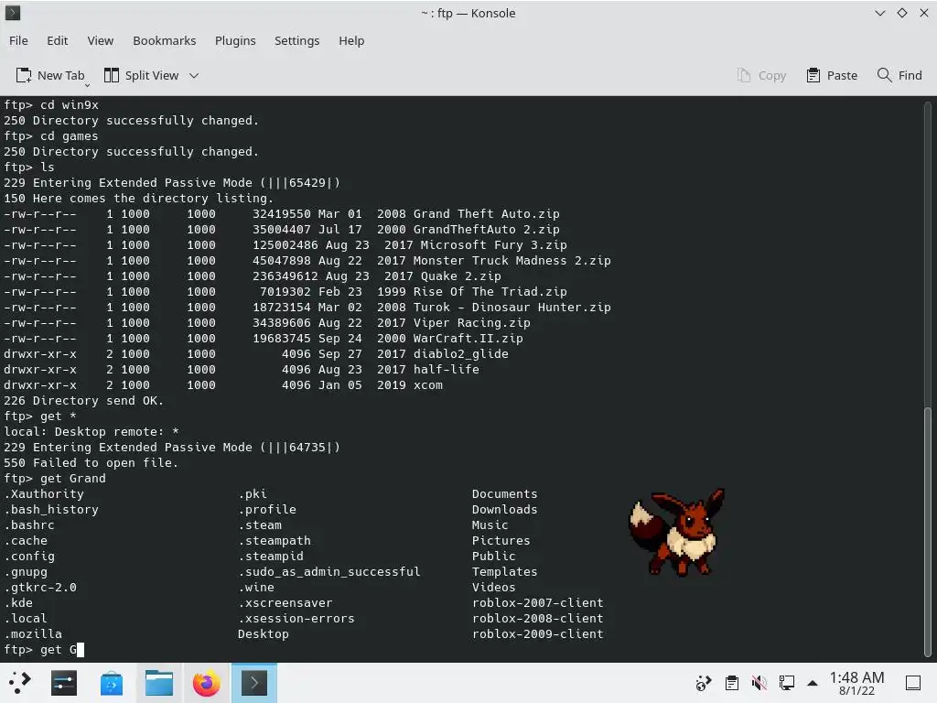Click '.Xauthority' in the completion list
The height and width of the screenshot is (703, 937).
(x=44, y=493)
